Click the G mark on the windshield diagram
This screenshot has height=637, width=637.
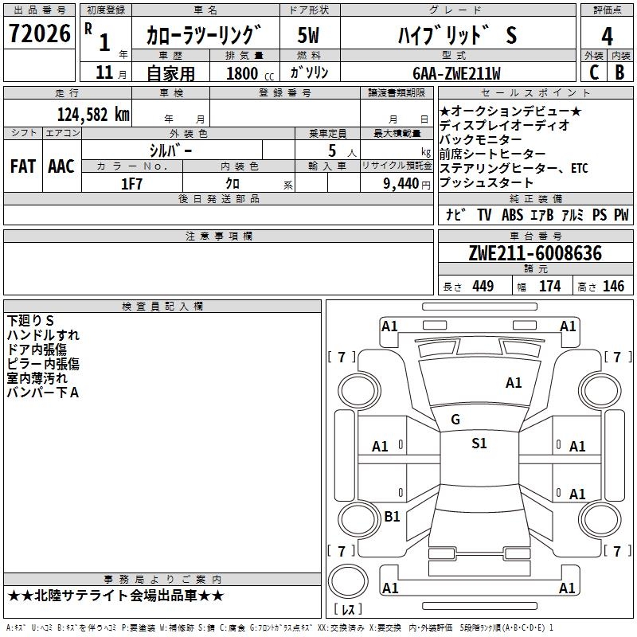pyautogui.click(x=455, y=420)
